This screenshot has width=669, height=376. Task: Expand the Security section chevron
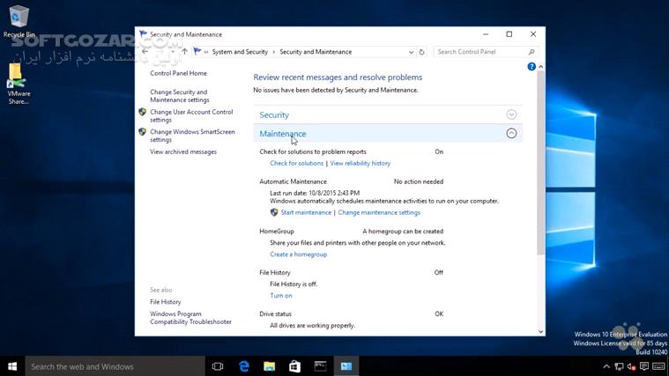(511, 114)
